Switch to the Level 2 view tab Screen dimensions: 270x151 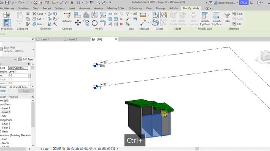point(73,39)
